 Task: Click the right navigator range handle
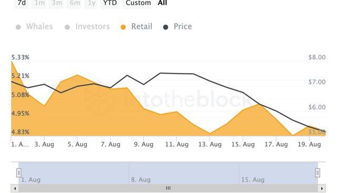click(x=318, y=172)
